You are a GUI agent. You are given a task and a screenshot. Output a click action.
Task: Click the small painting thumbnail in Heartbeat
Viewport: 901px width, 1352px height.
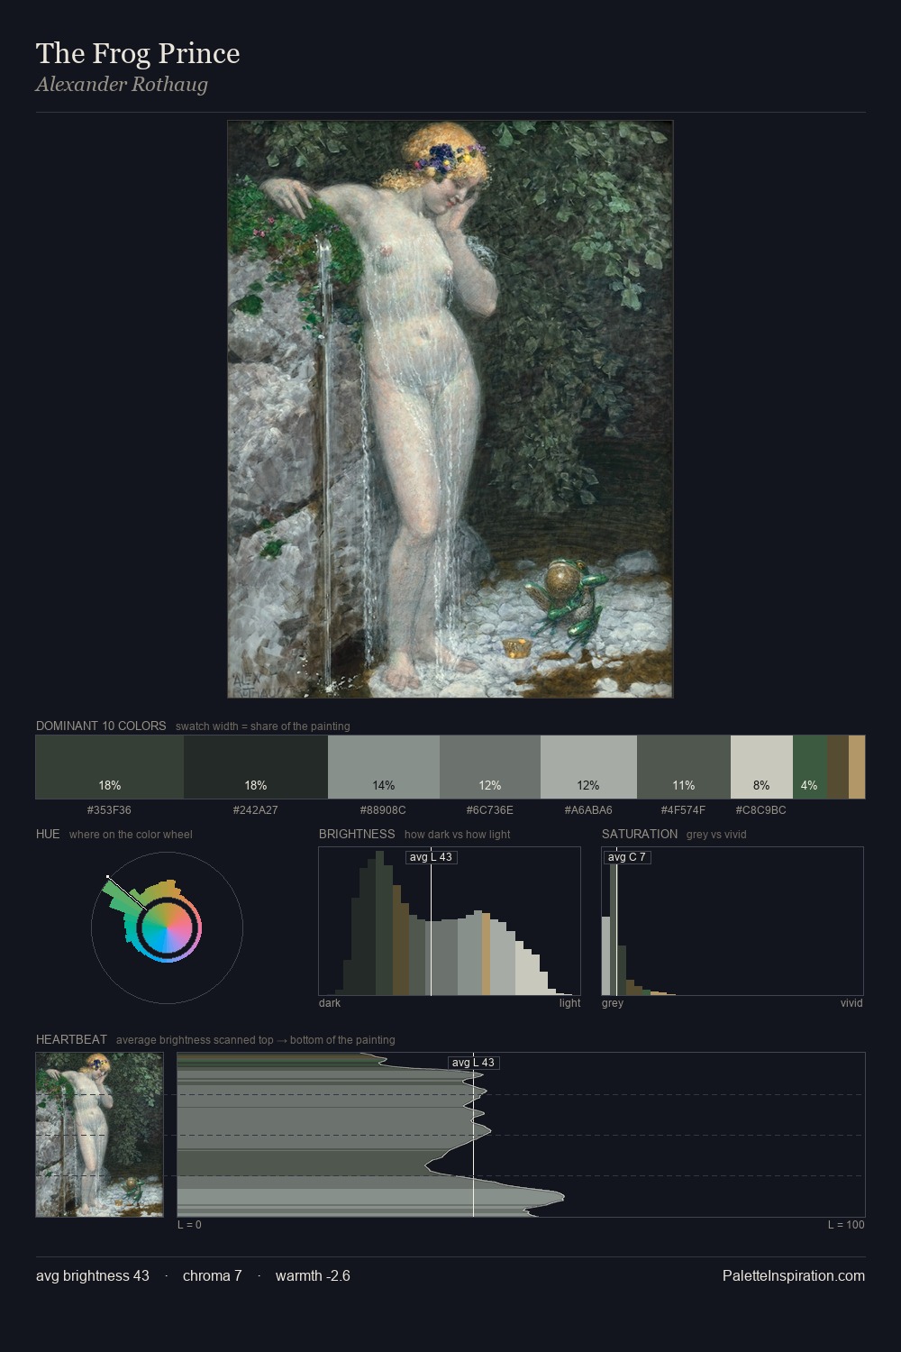point(99,1135)
